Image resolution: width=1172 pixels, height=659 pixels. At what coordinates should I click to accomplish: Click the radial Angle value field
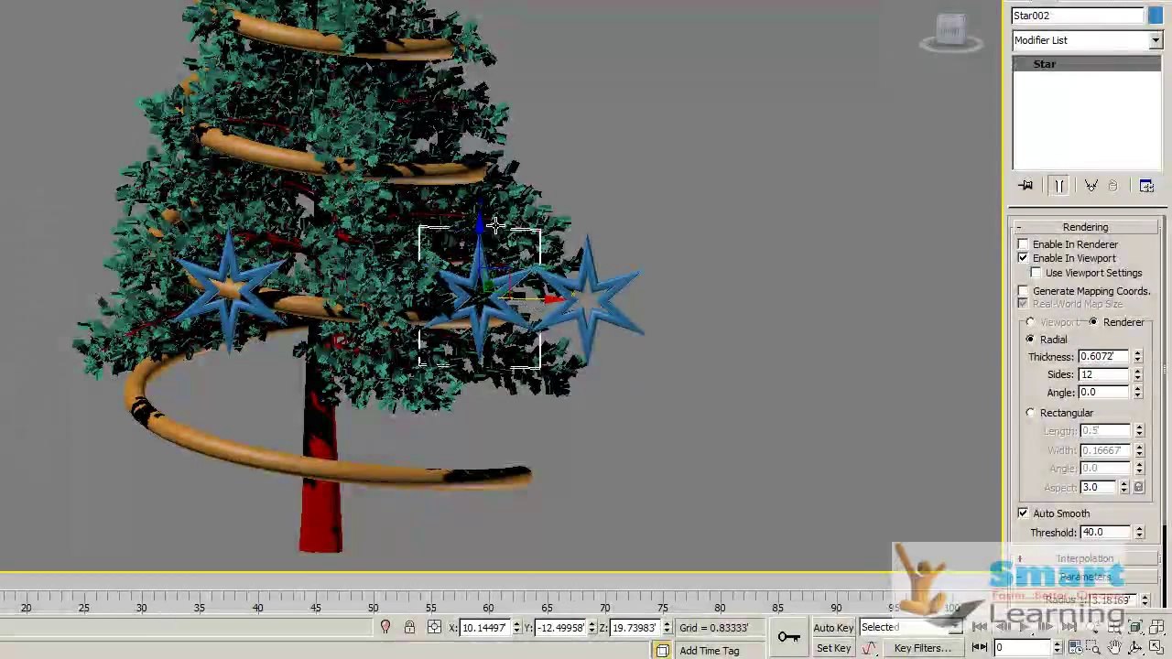1104,393
